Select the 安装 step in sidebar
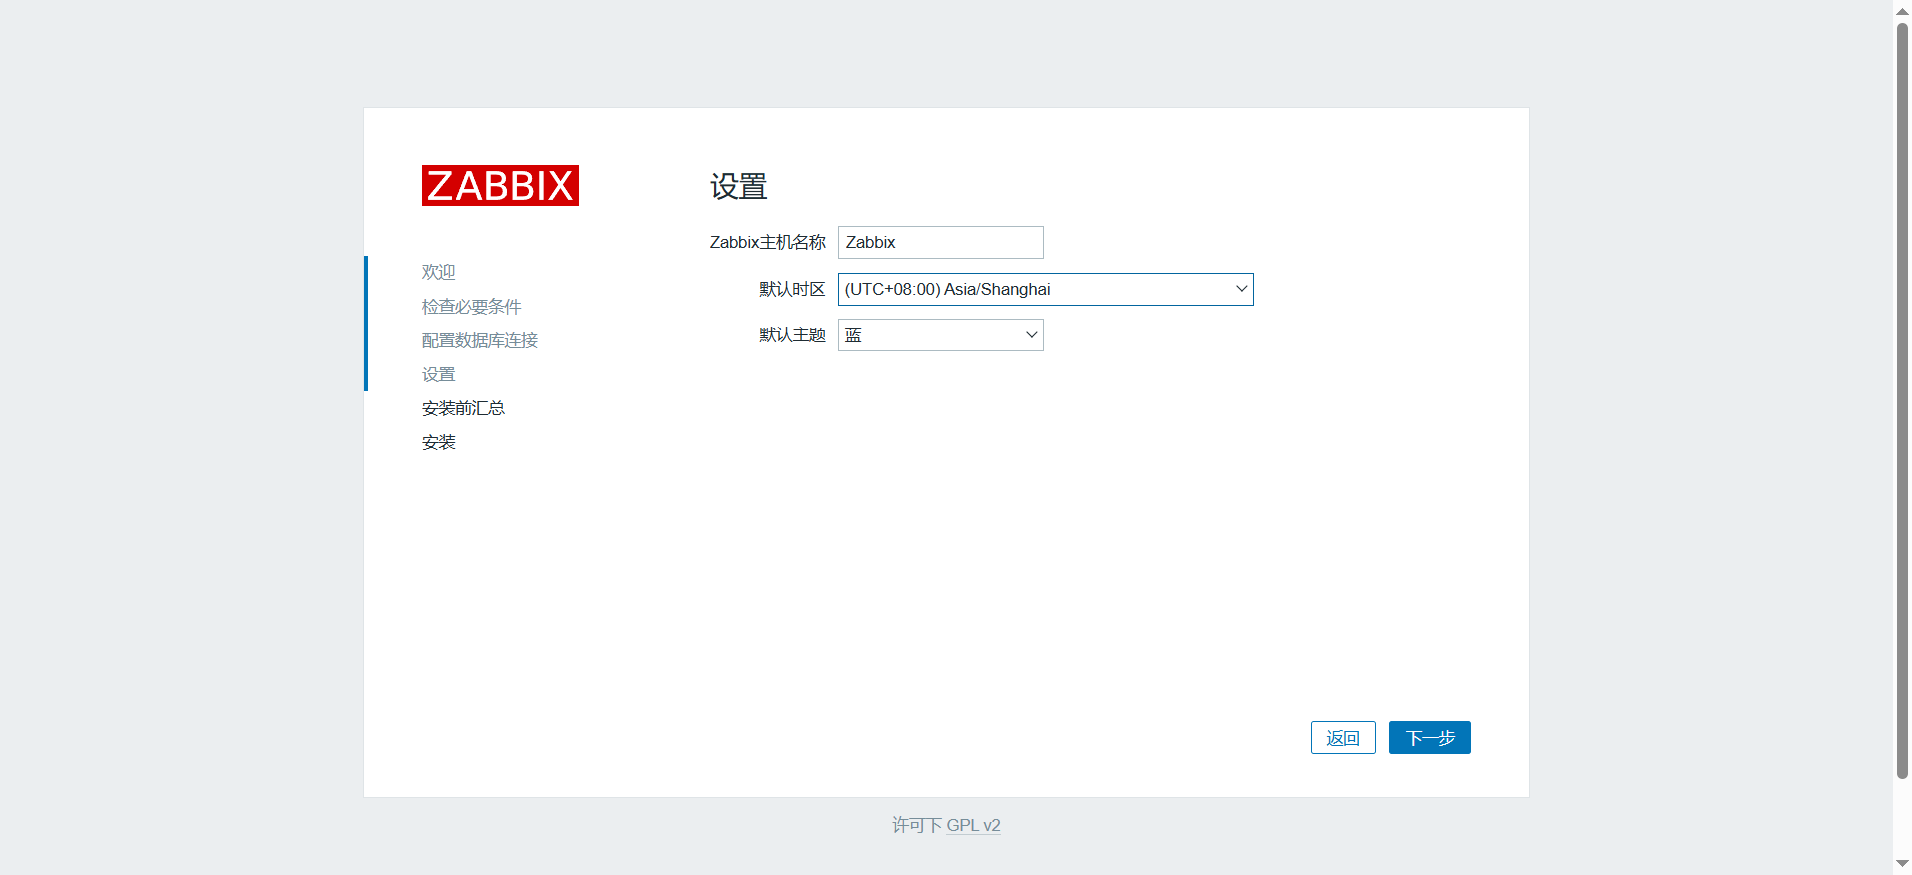This screenshot has width=1912, height=875. pyautogui.click(x=438, y=442)
